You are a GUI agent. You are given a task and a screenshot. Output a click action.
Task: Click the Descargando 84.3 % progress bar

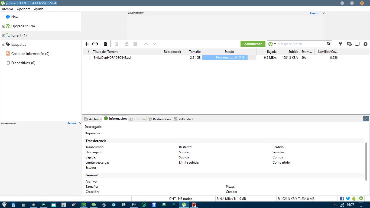tap(229, 58)
